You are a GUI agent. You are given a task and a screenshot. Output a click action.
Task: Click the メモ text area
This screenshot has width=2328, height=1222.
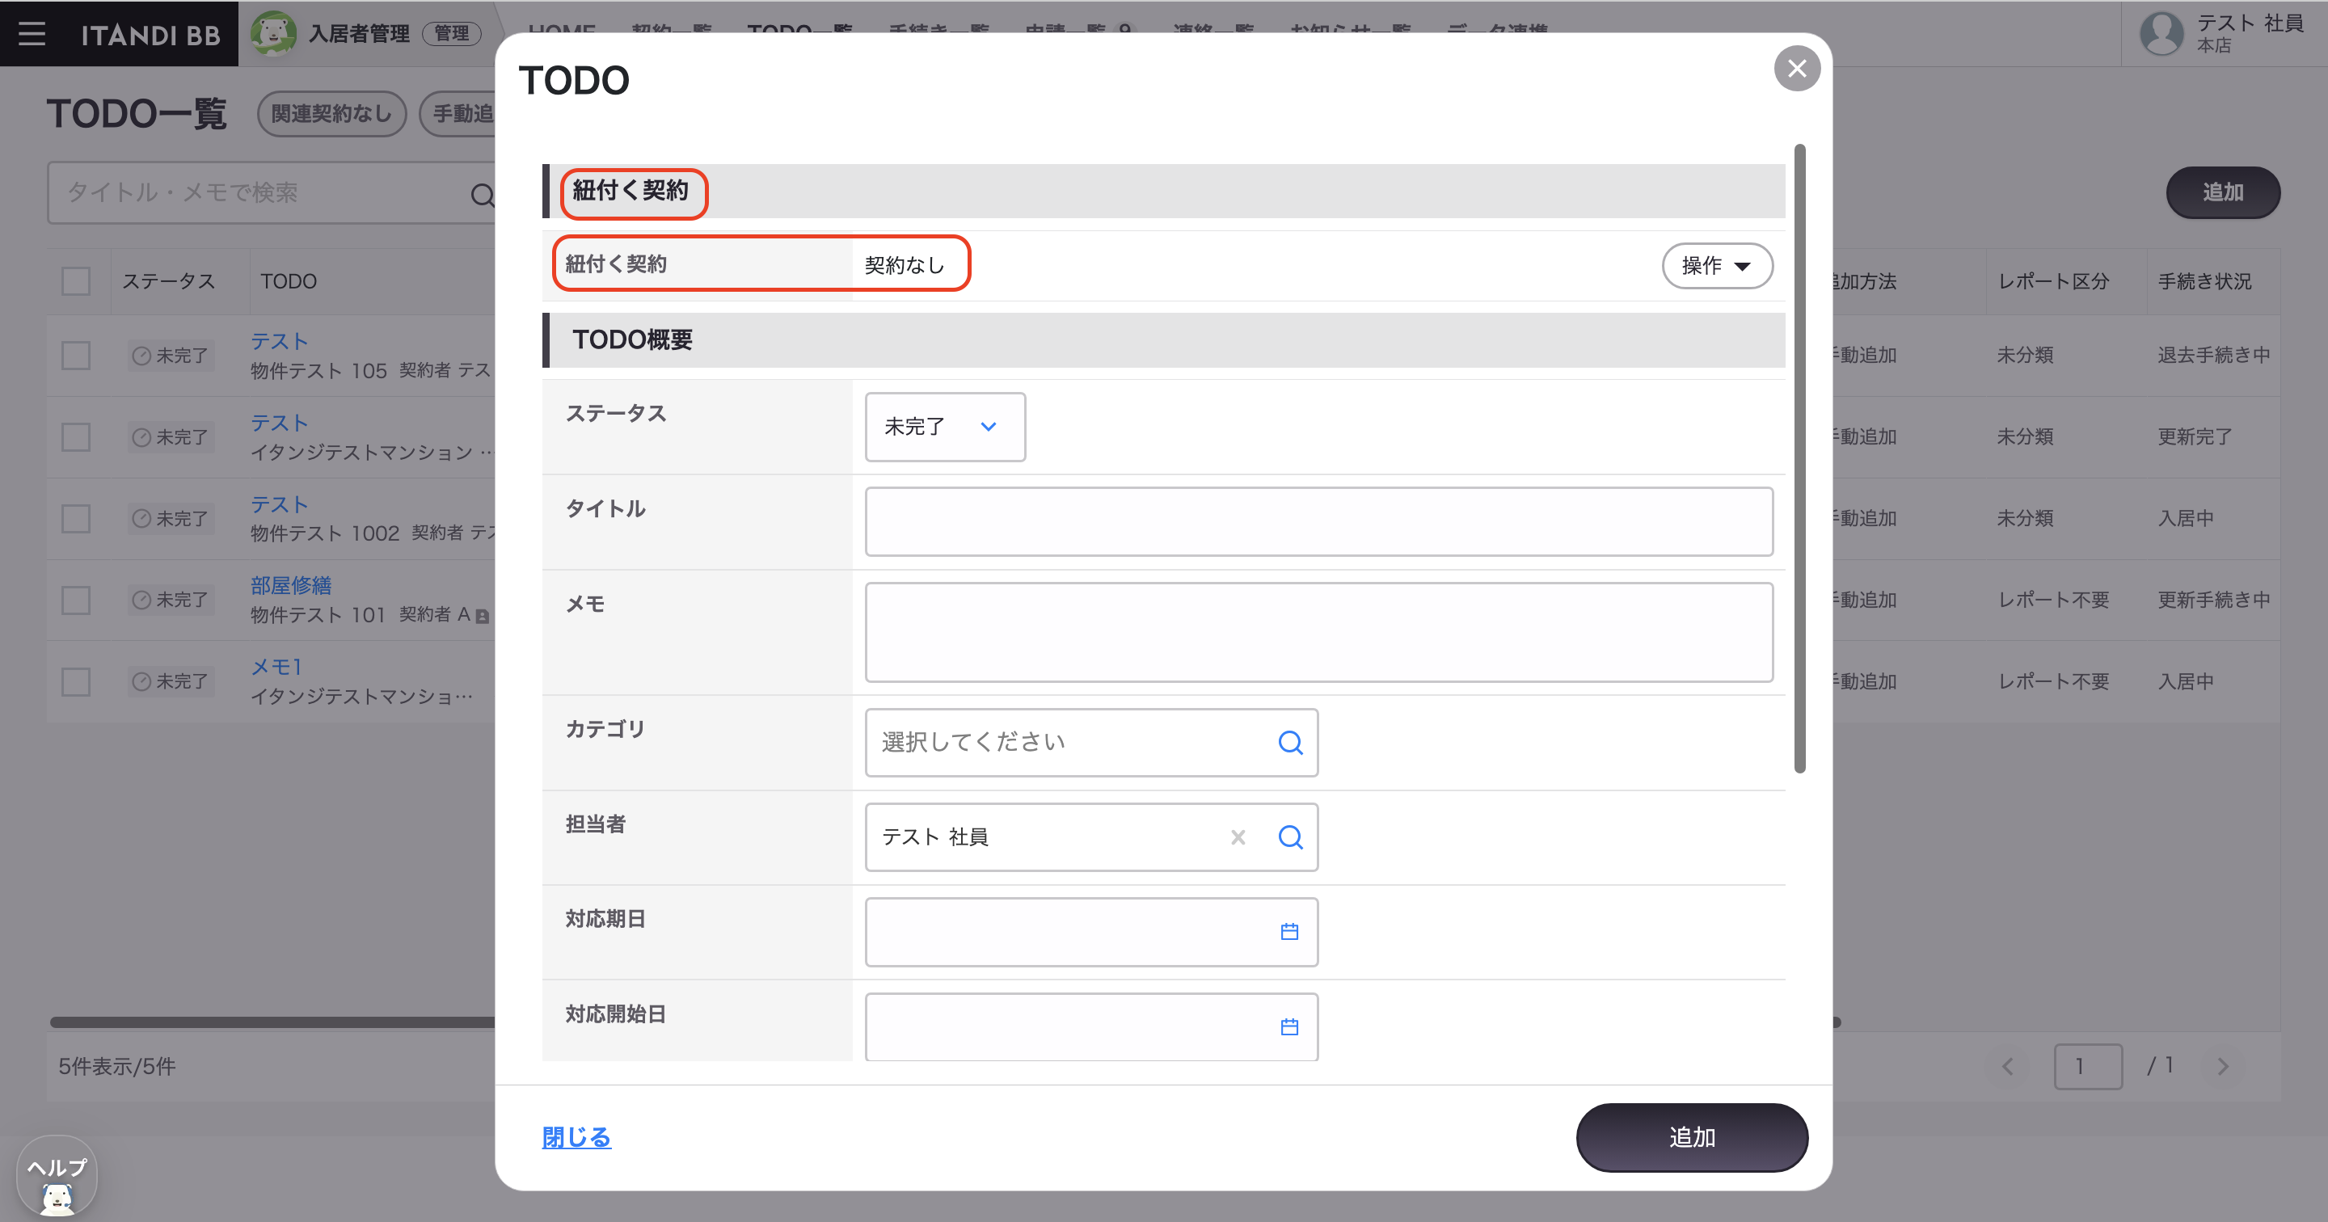[1318, 633]
